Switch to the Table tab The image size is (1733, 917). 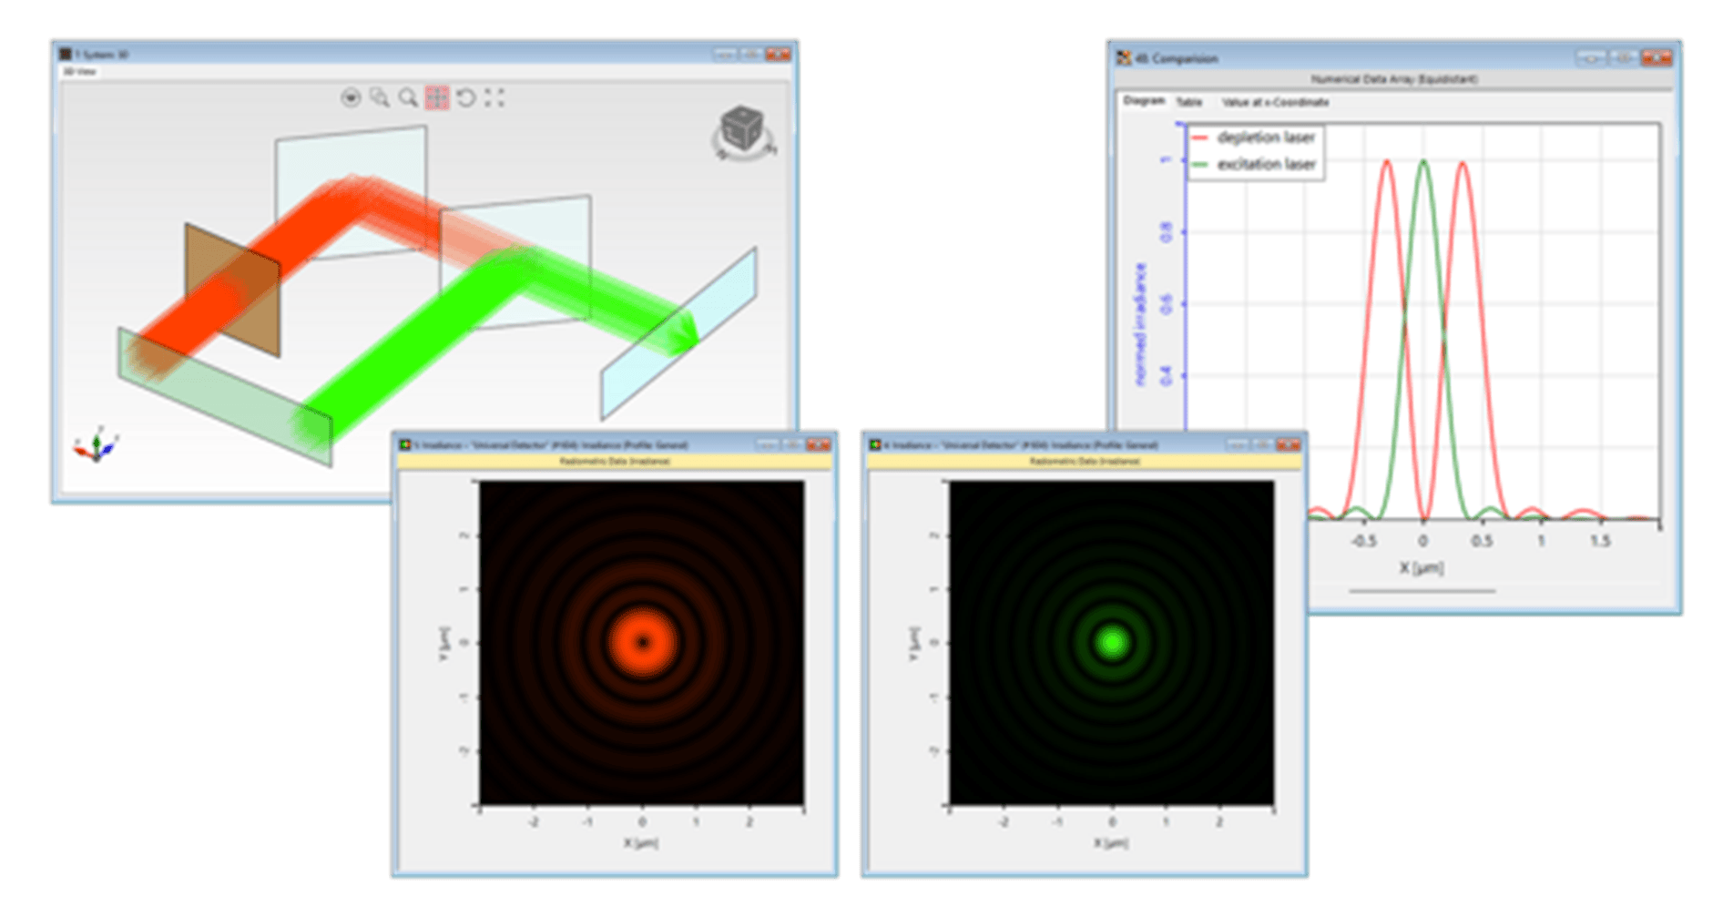[x=1188, y=102]
